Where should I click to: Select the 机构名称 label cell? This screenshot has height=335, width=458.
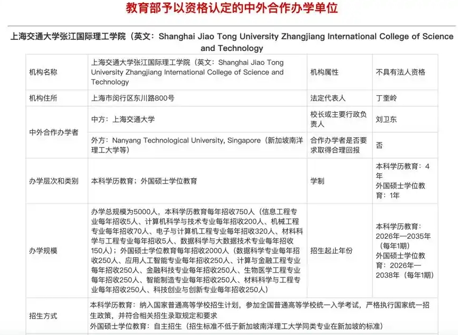pyautogui.click(x=43, y=72)
